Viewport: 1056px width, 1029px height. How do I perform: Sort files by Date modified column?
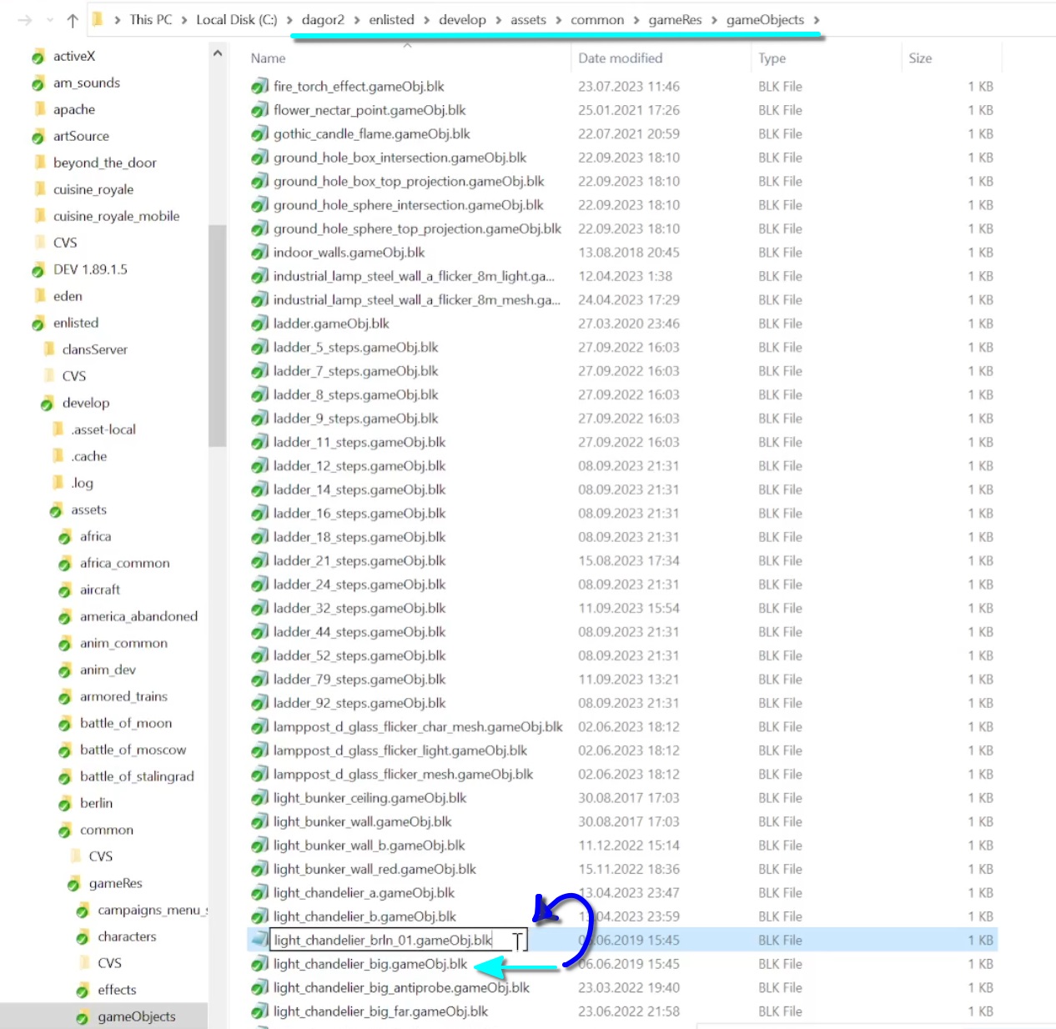pyautogui.click(x=620, y=58)
